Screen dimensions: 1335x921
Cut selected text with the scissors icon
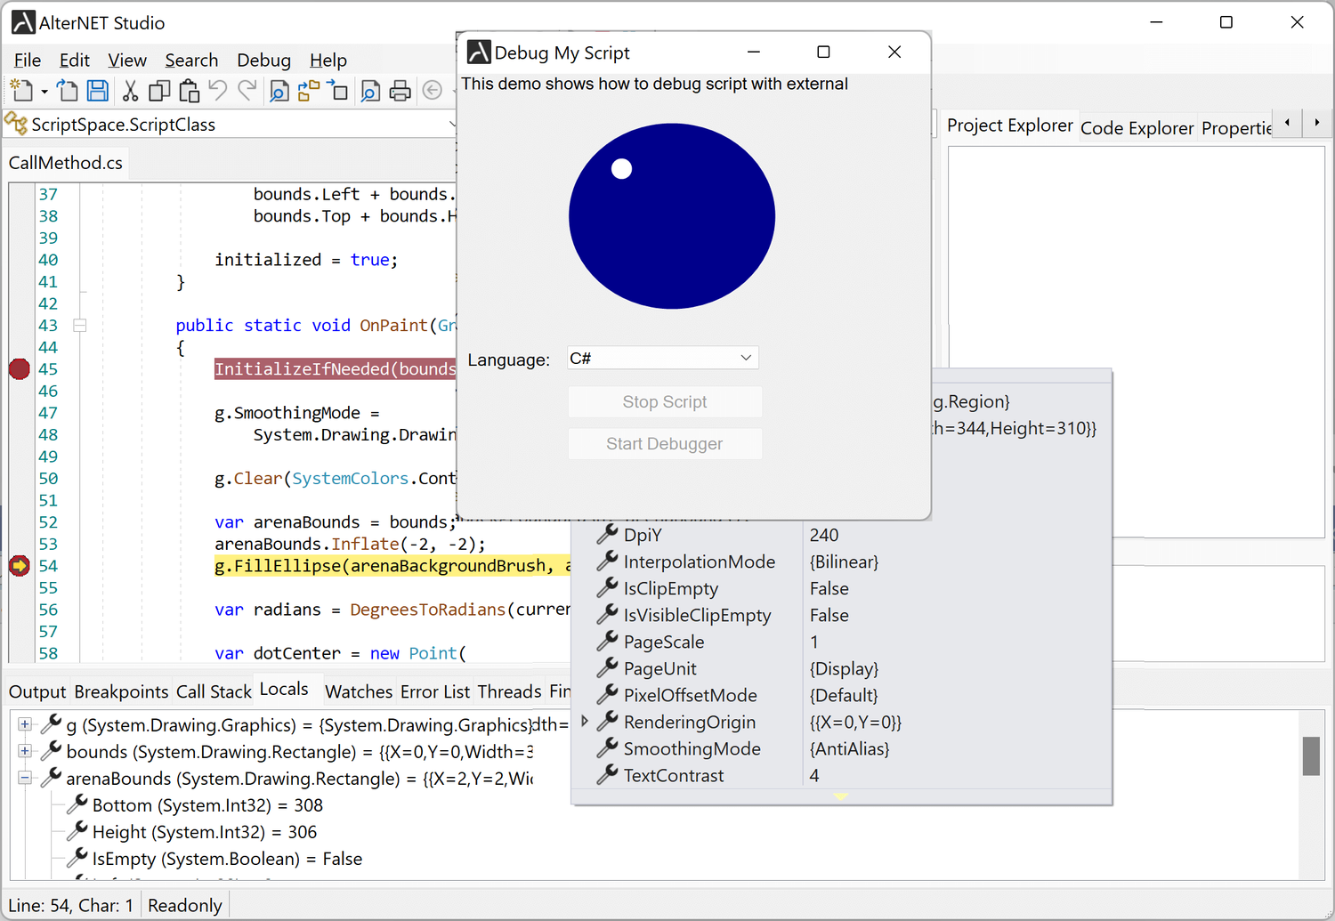click(x=130, y=90)
